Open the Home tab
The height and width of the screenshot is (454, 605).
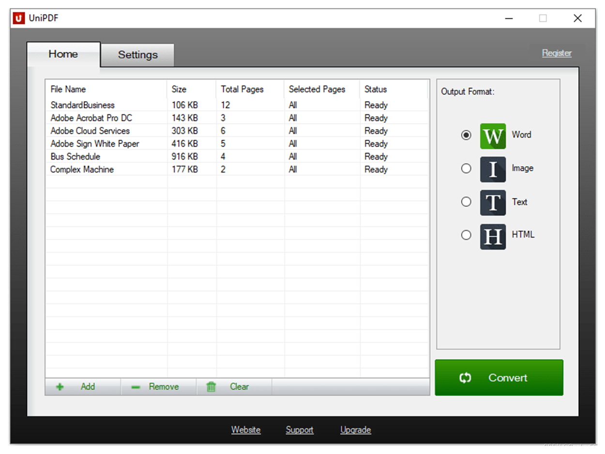[63, 54]
